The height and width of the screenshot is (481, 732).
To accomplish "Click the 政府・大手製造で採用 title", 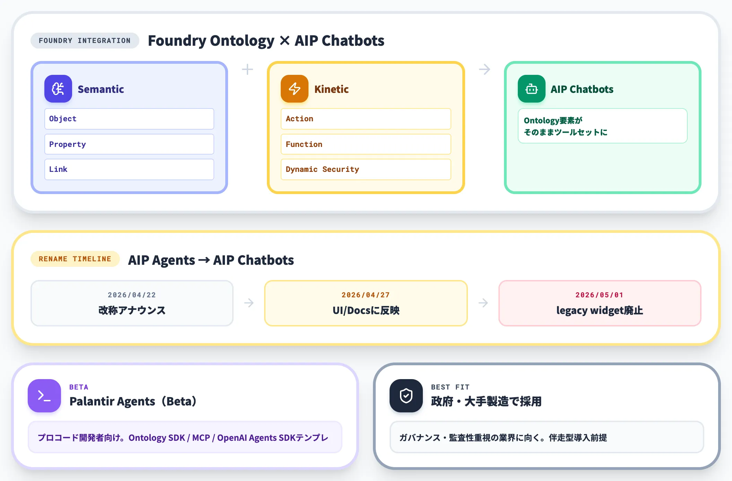I will 486,401.
